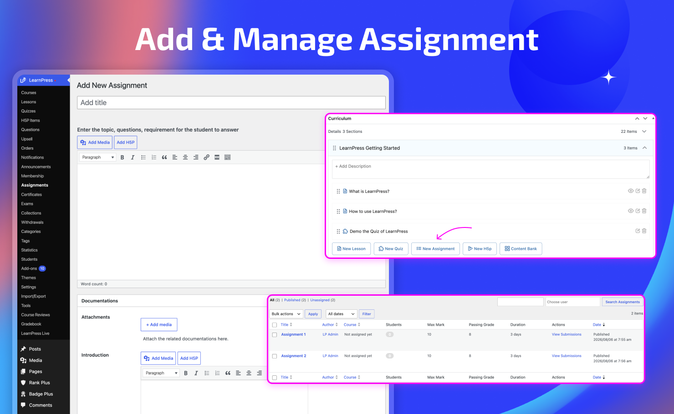This screenshot has width=674, height=414.
Task: Open the Paragraph format dropdown in main editor
Action: (98, 157)
